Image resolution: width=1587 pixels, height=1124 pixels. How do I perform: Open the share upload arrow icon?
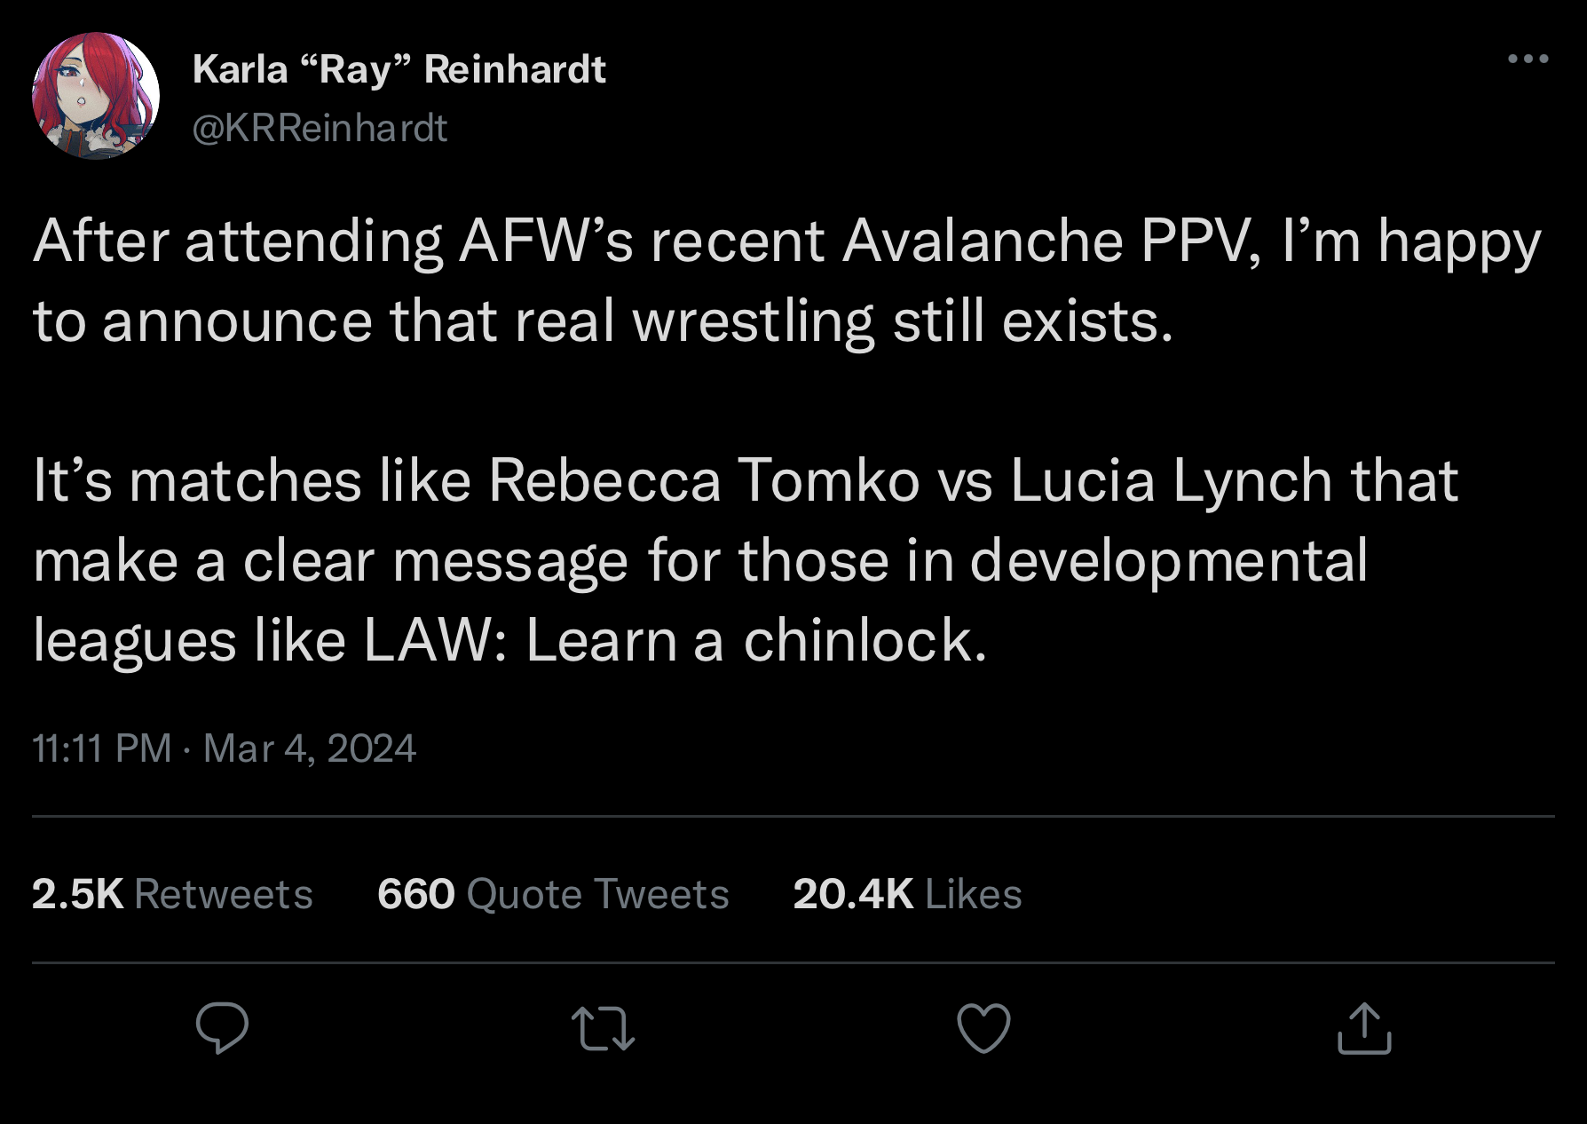pos(1364,1027)
